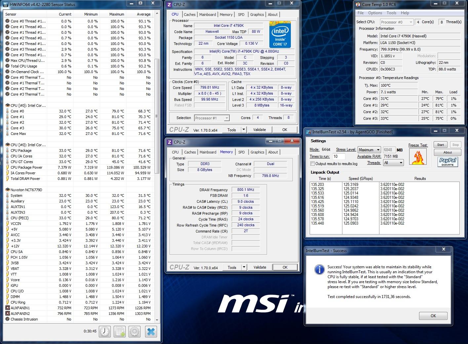Switch to Mainboard tab in top CPU-Z window

[208, 15]
